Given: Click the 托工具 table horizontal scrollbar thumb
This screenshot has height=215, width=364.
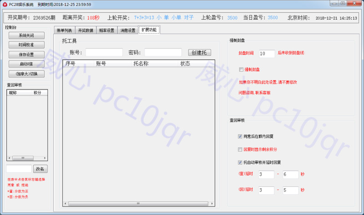Looking at the screenshot, I should tap(138, 204).
